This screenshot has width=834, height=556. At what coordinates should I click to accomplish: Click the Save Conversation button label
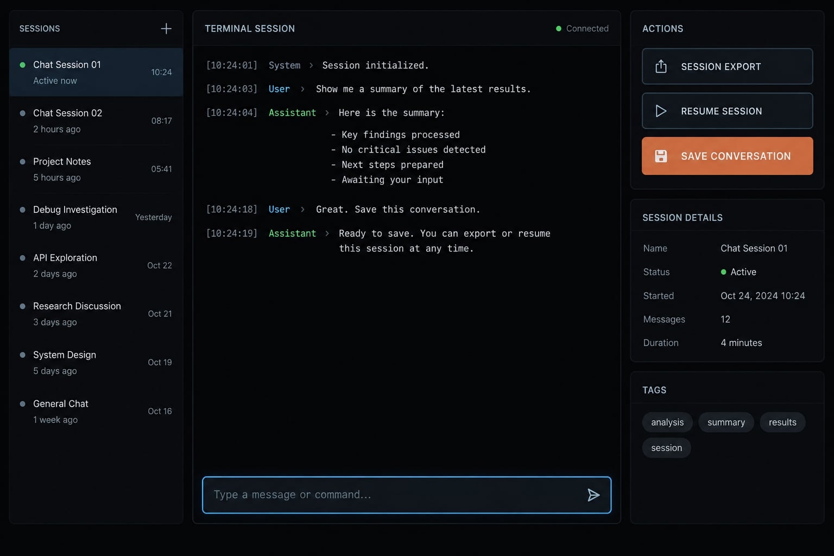(x=736, y=156)
